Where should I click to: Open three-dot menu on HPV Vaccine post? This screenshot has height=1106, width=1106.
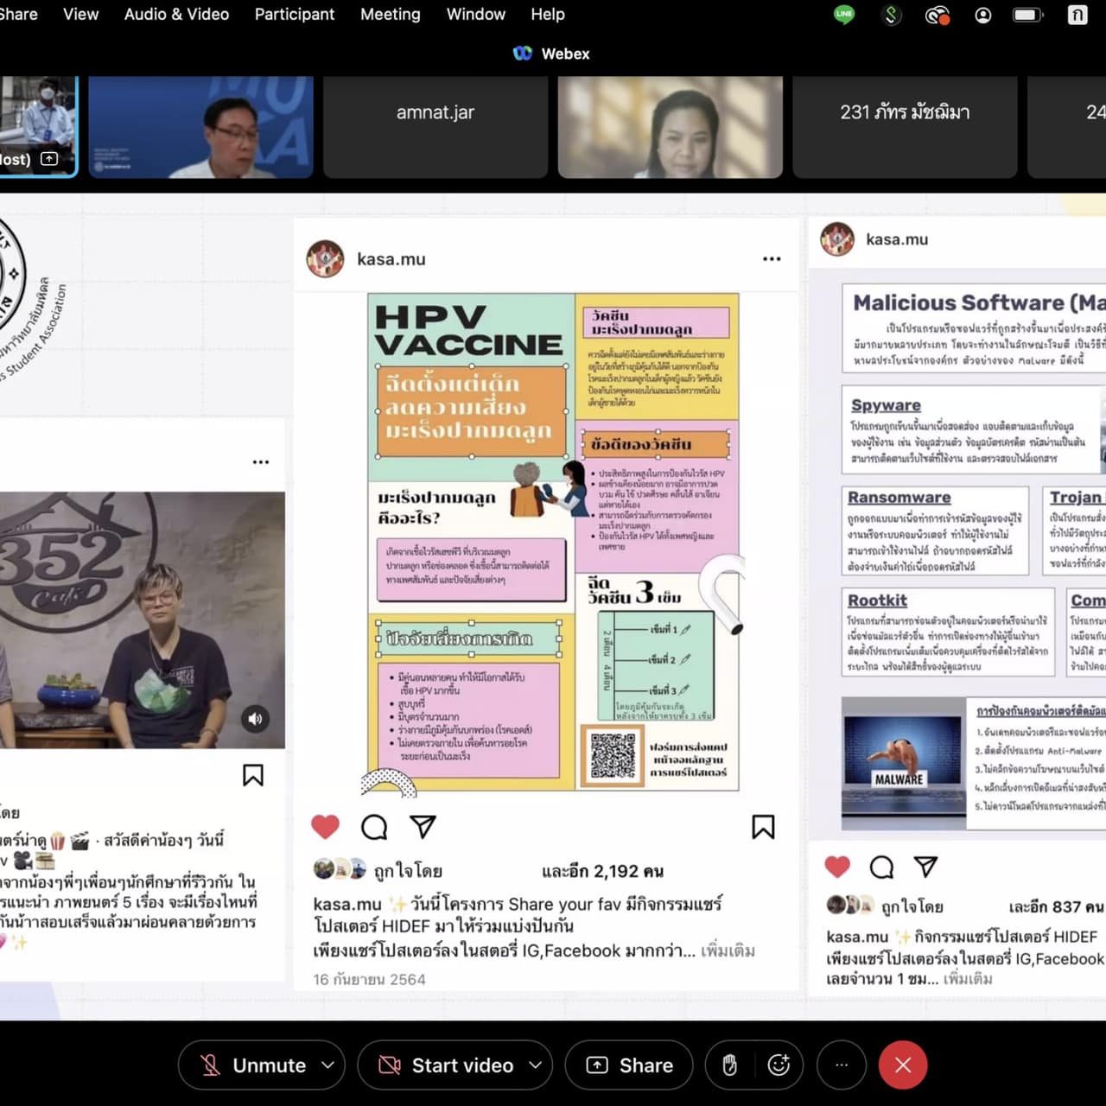click(x=772, y=259)
